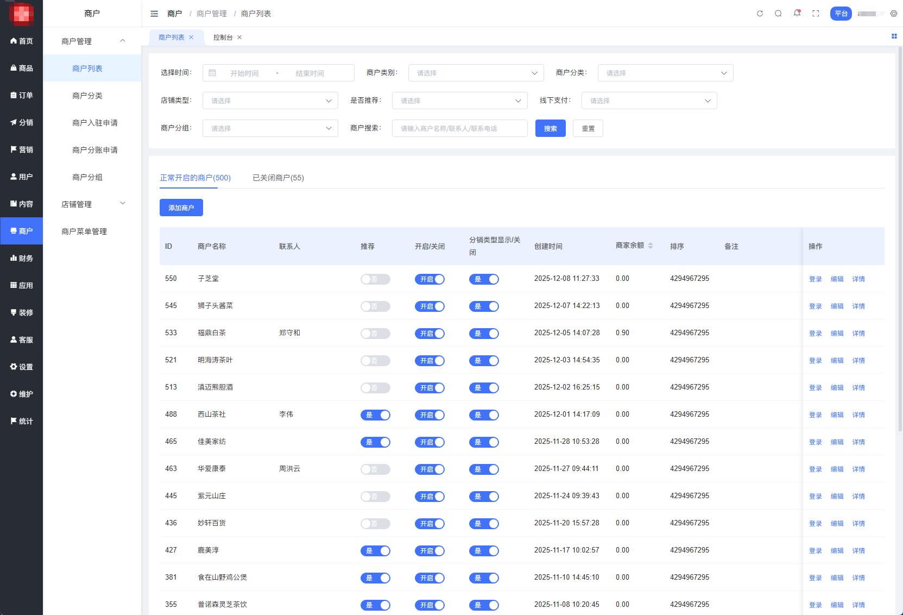The height and width of the screenshot is (615, 903).
Task: Toggle fullscreen mode icon
Action: point(816,14)
